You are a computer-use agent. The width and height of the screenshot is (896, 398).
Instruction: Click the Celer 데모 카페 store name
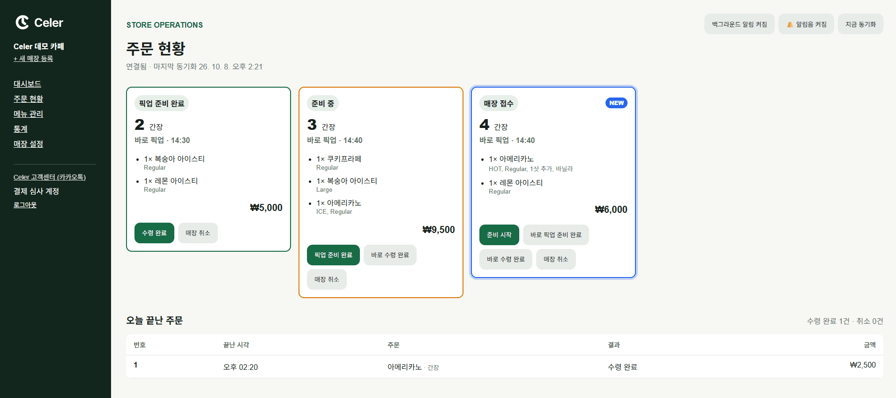tap(39, 46)
